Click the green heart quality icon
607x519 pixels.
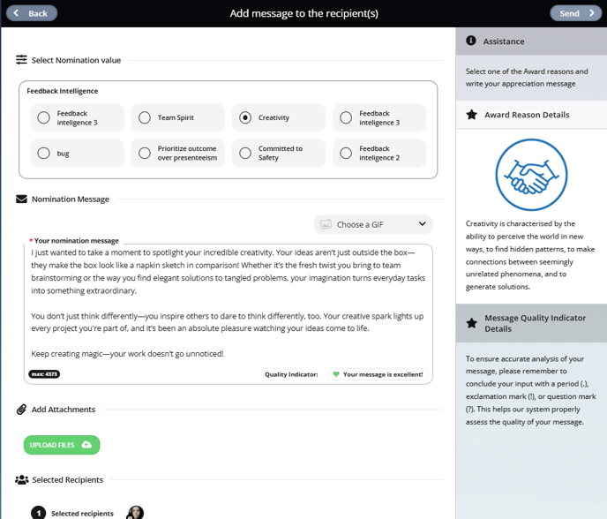tap(336, 374)
